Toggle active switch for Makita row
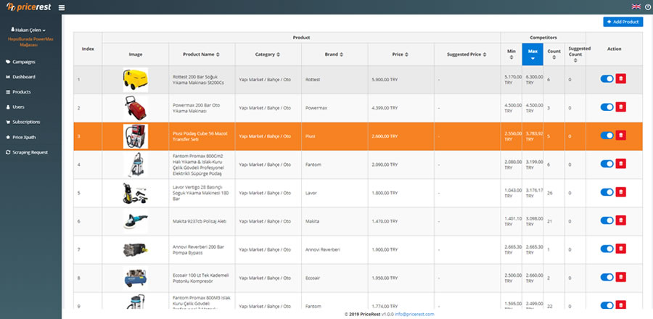 point(607,220)
